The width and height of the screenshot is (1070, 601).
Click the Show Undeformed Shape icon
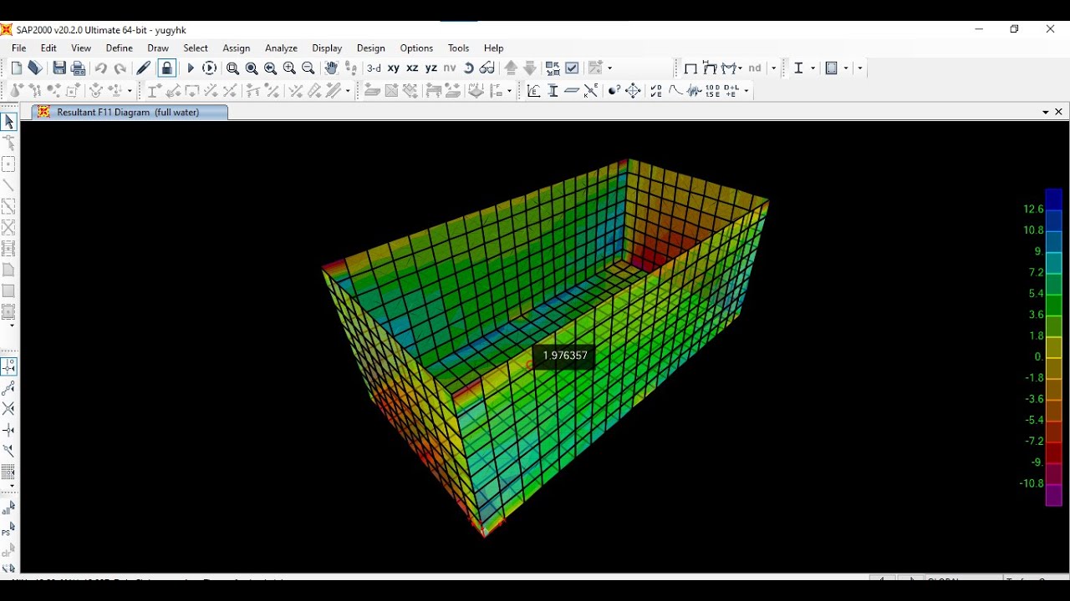tap(690, 68)
